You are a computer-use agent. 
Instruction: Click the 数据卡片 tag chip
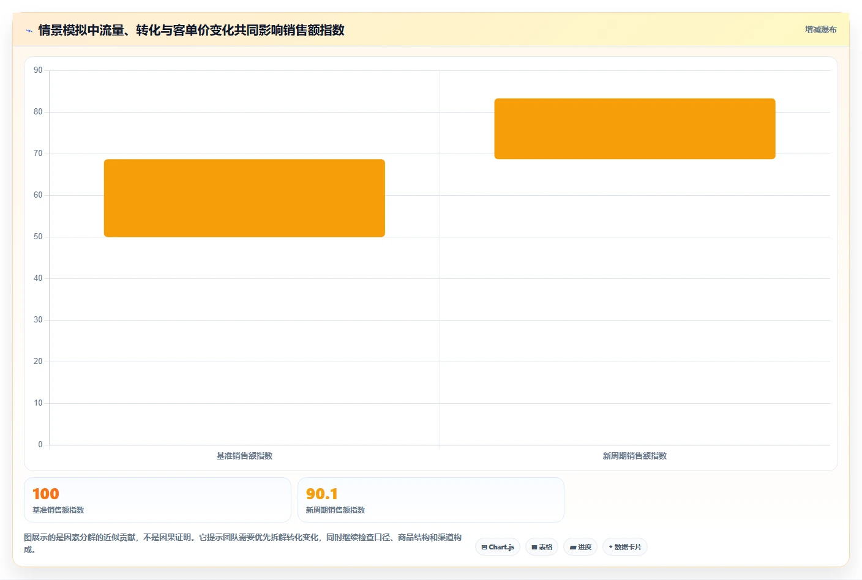click(x=625, y=547)
